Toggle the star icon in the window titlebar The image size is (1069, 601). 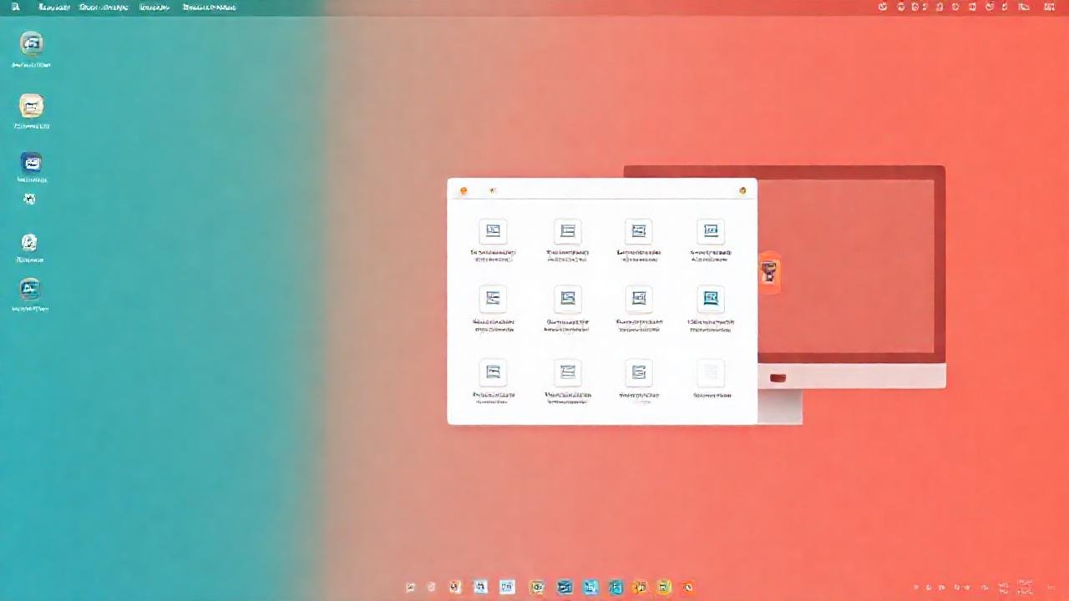492,190
